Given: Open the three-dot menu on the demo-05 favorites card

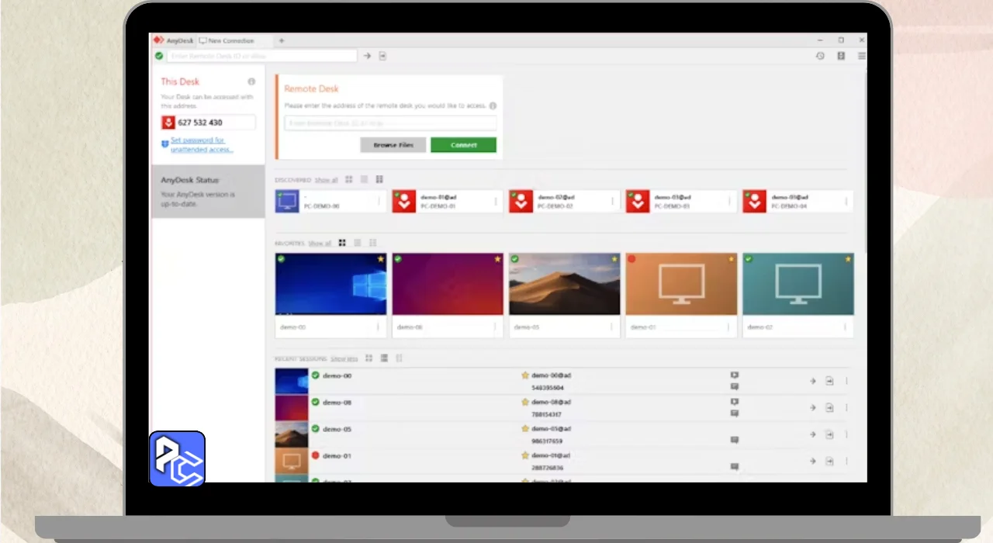Looking at the screenshot, I should (x=612, y=327).
